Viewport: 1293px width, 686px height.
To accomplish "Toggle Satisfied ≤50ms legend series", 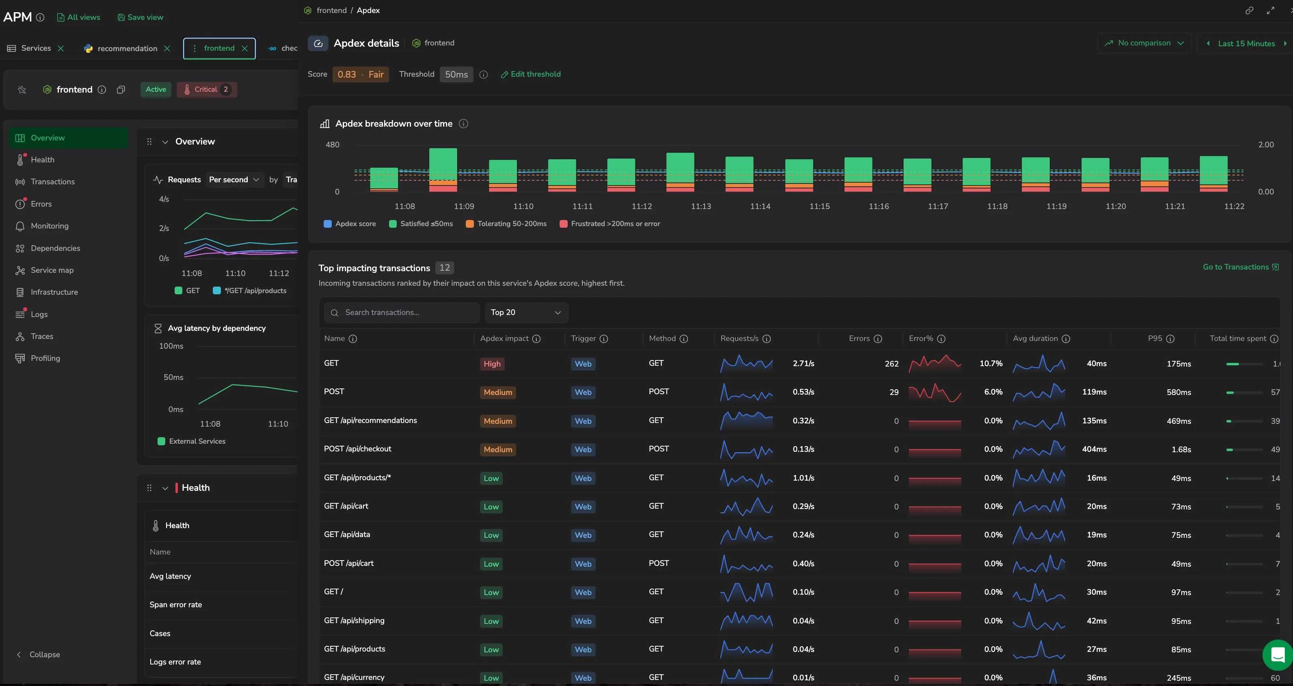I will [421, 224].
